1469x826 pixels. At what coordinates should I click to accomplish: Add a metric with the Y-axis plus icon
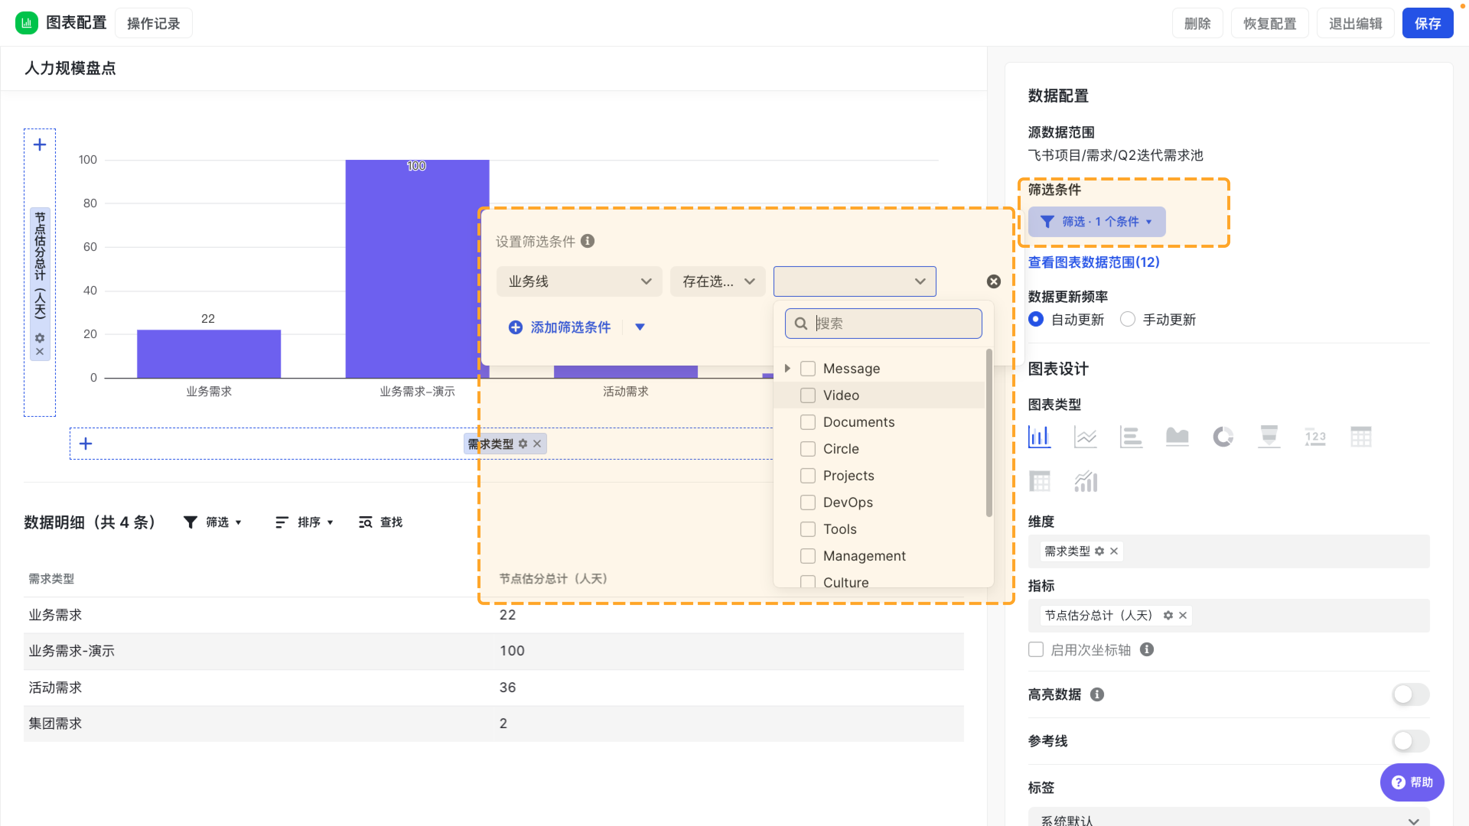tap(39, 145)
